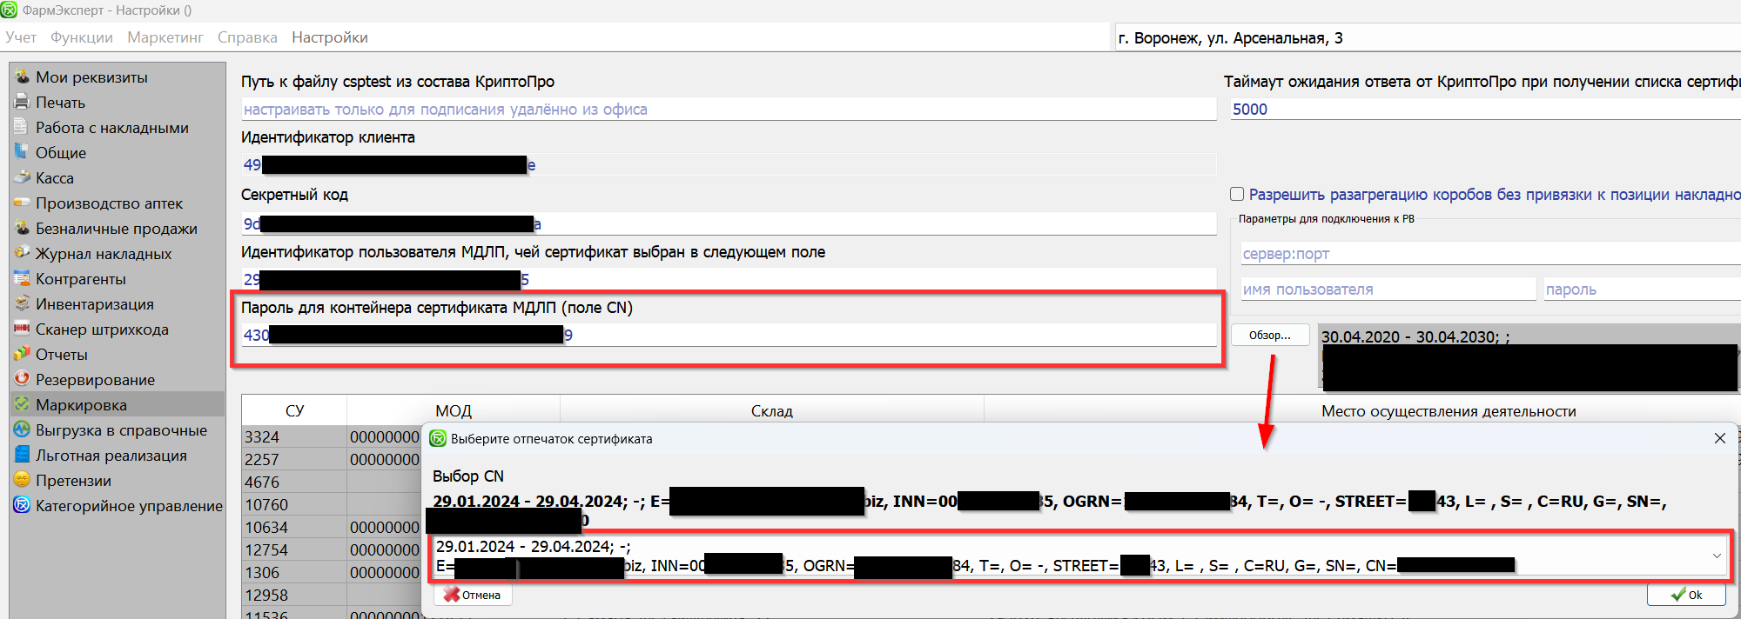Confirm certificate selection with Ok button
This screenshot has width=1741, height=619.
(x=1686, y=595)
